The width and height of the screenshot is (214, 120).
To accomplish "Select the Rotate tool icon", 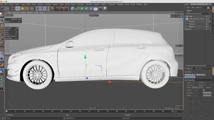I will point(27,8).
